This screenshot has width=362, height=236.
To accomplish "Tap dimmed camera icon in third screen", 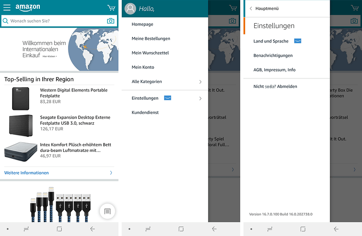I will coord(354,21).
